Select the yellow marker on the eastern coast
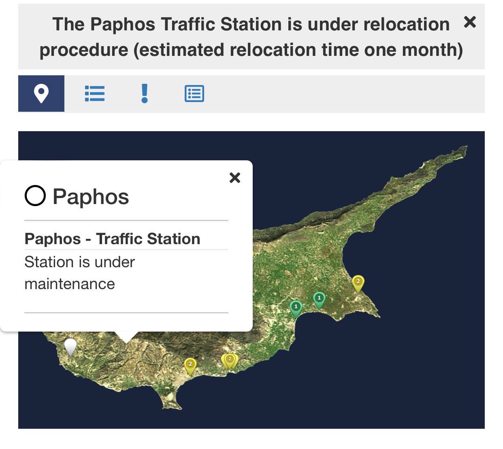 (358, 283)
